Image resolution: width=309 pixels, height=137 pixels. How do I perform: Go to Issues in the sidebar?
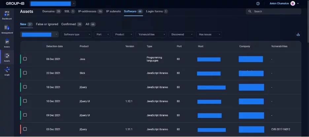pos(7,42)
